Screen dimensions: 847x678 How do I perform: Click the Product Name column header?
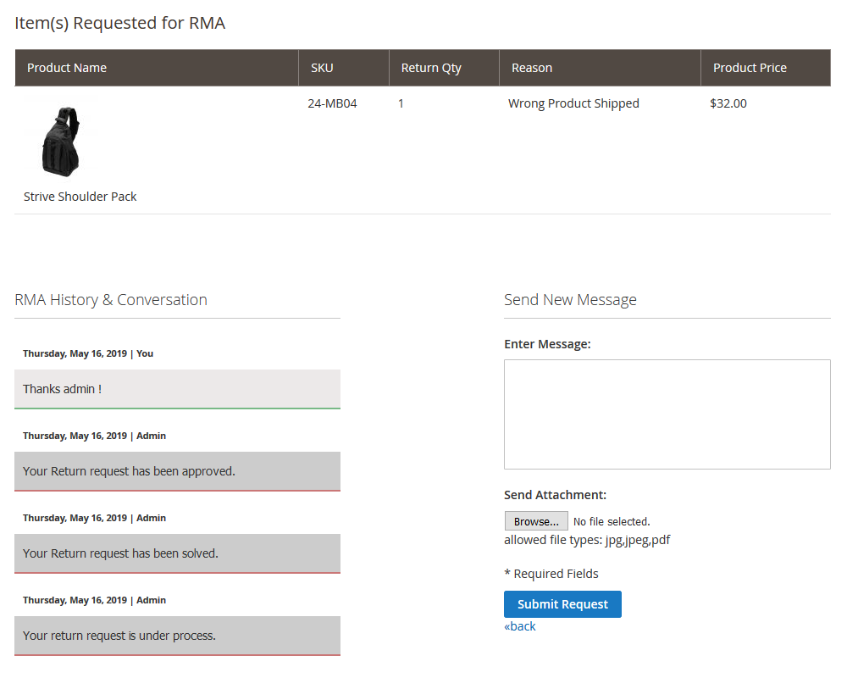coord(67,68)
